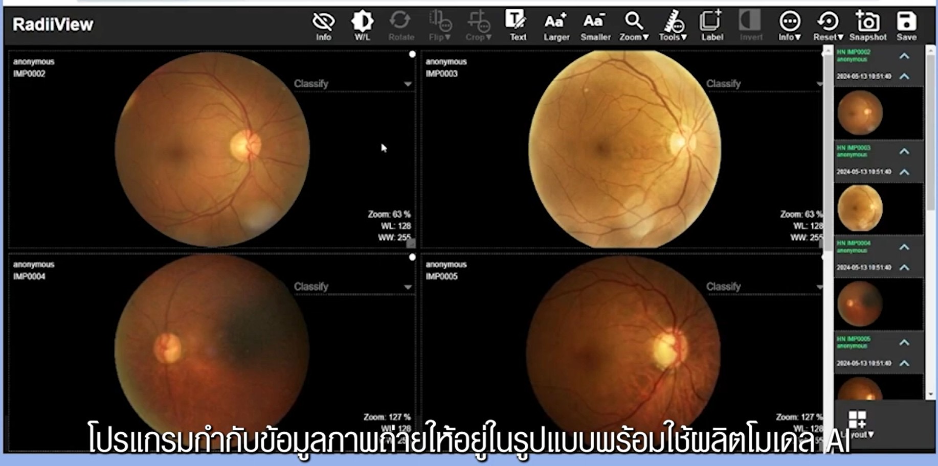Click the Label tool icon
Viewport: 938px width, 466px height.
coord(711,26)
